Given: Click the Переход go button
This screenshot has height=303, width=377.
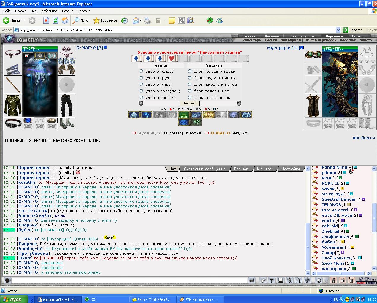Looking at the screenshot, I should (x=353, y=30).
